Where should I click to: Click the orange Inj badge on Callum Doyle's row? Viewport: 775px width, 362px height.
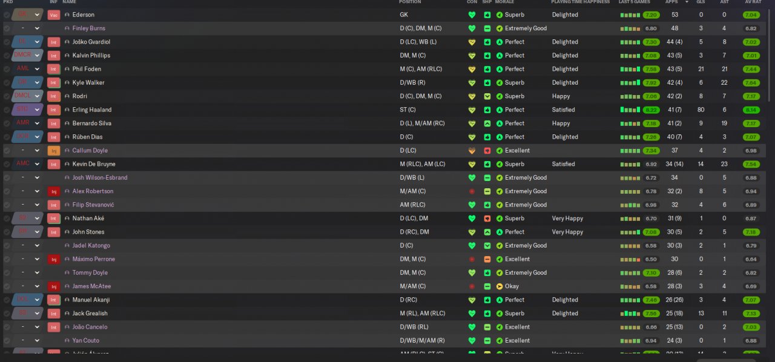coord(54,150)
